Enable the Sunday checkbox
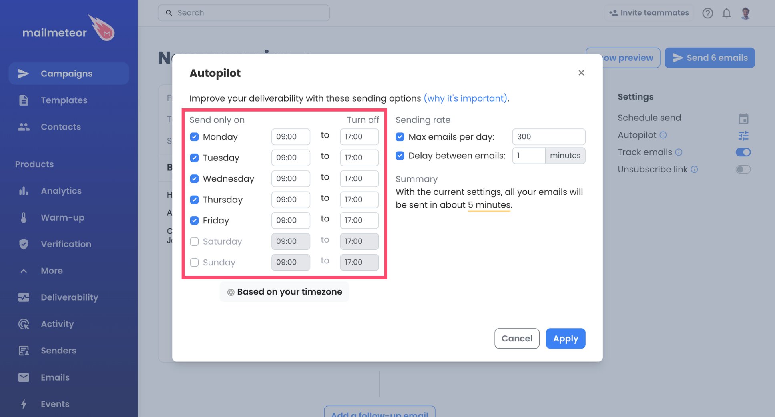Viewport: 777px width, 417px height. [x=194, y=263]
